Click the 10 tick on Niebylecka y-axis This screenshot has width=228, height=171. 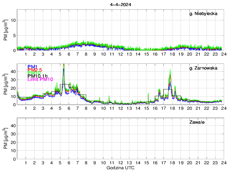tap(13, 20)
